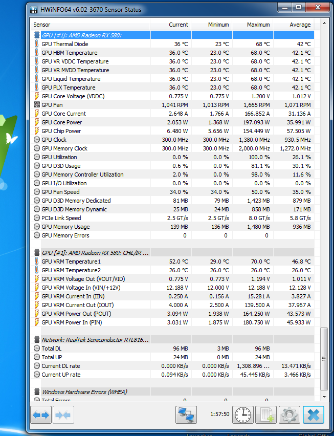Close sensors with the blue X button
This screenshot has width=334, height=436.
tap(314, 415)
